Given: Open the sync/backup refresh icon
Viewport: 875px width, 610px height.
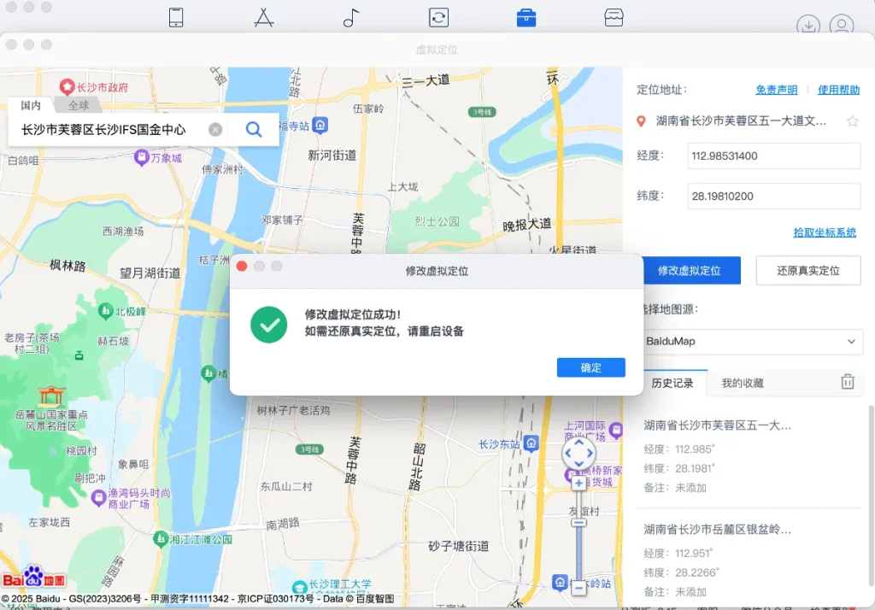Looking at the screenshot, I should [438, 17].
